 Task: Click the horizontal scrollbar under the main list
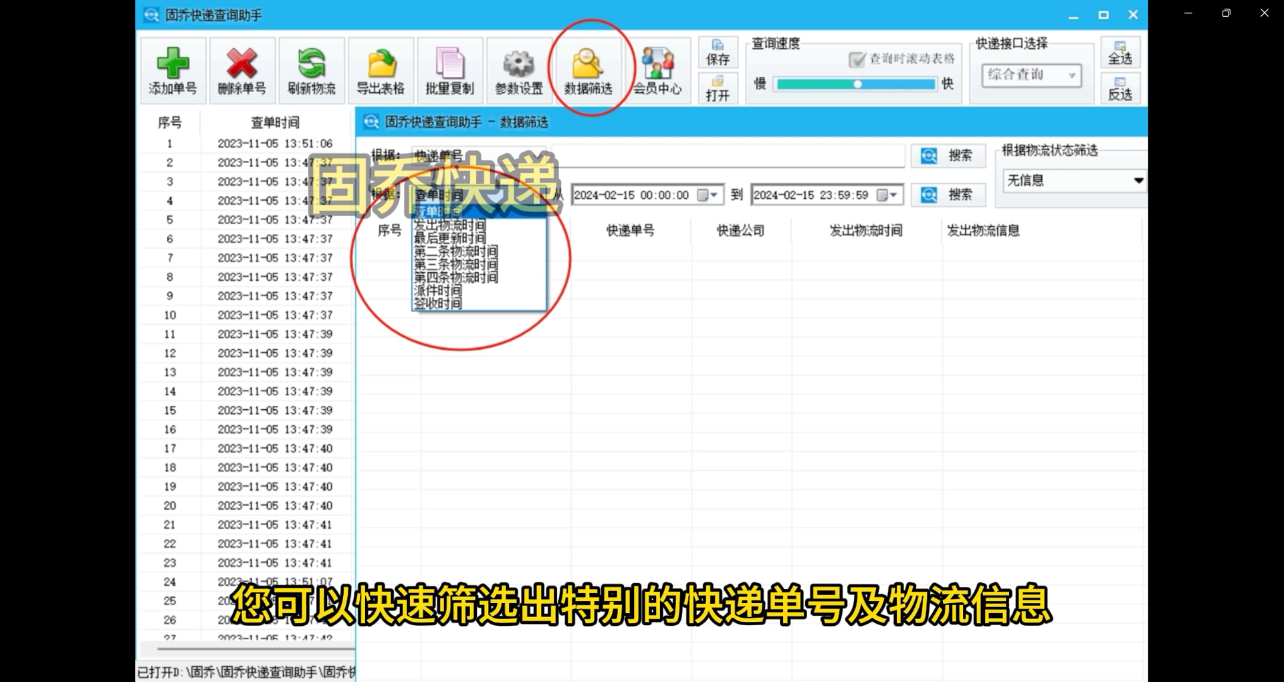255,648
